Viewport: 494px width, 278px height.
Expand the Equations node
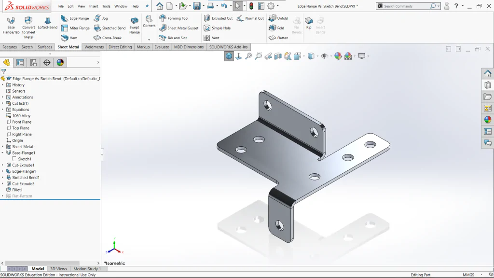[2, 110]
